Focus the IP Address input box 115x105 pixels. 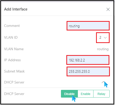(88, 60)
